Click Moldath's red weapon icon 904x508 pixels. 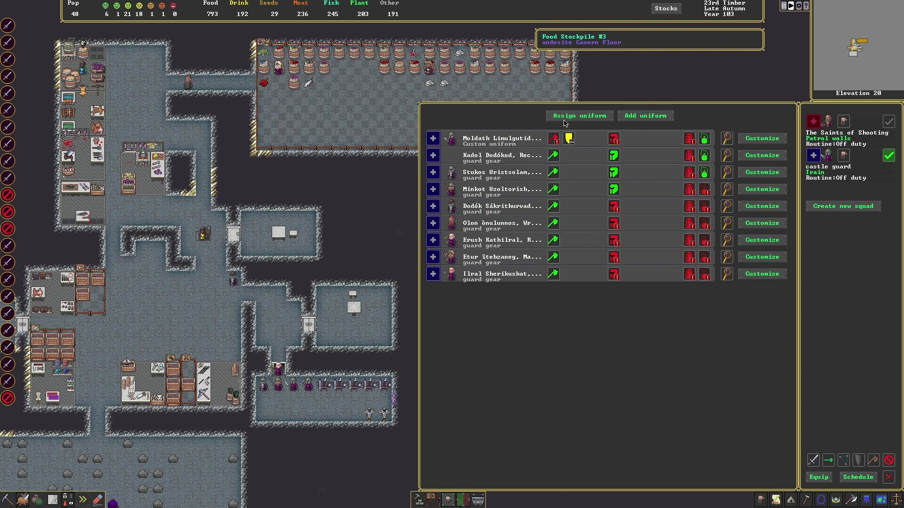click(x=553, y=138)
